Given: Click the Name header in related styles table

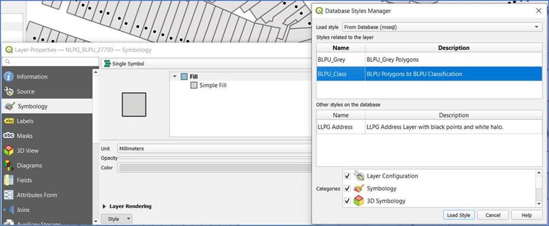Looking at the screenshot, I should coord(341,48).
